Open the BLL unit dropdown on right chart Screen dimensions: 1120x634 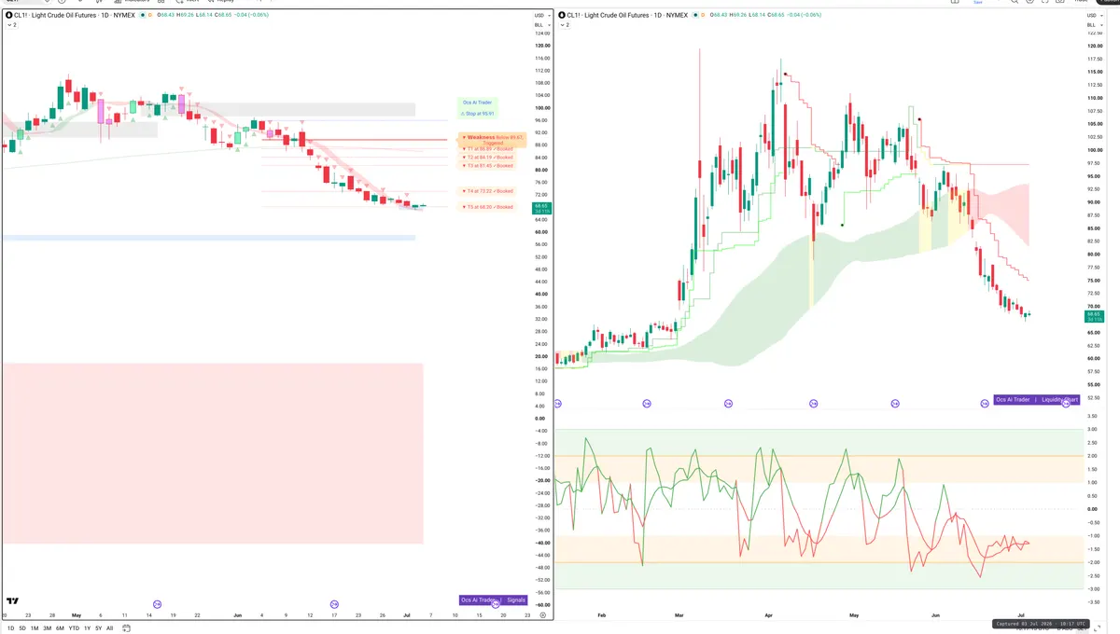[1093, 25]
